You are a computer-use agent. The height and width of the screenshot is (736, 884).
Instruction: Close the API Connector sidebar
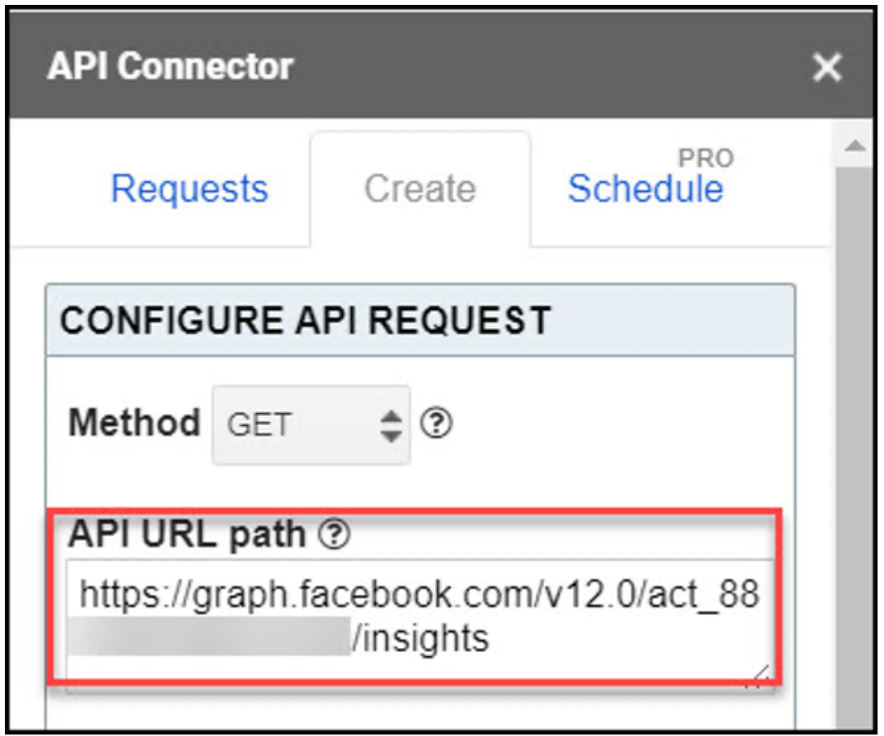827,67
